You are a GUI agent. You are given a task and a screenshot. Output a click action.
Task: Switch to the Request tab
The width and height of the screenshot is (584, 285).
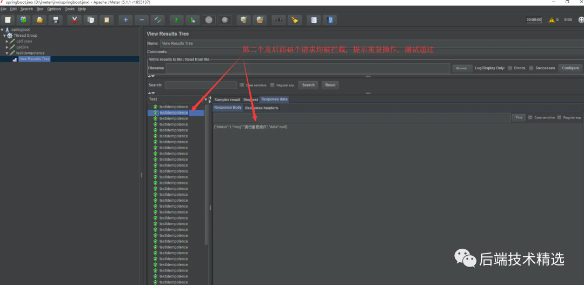coord(251,100)
